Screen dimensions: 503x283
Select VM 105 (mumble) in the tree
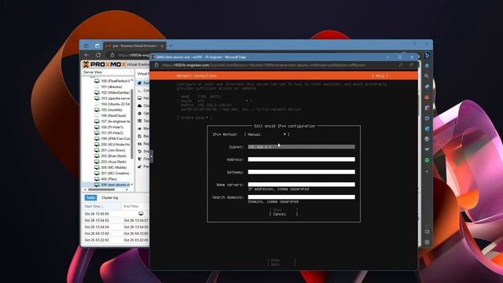click(x=108, y=110)
